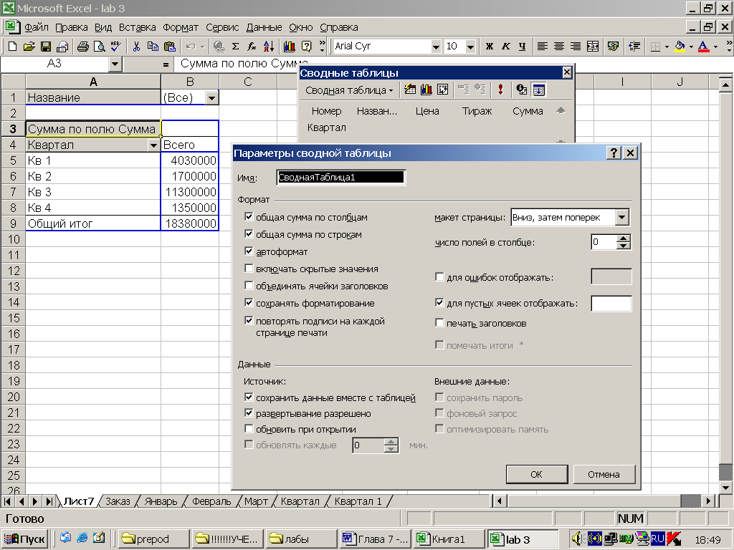Click the 'для пустых ячеек отображать' text box

(611, 303)
